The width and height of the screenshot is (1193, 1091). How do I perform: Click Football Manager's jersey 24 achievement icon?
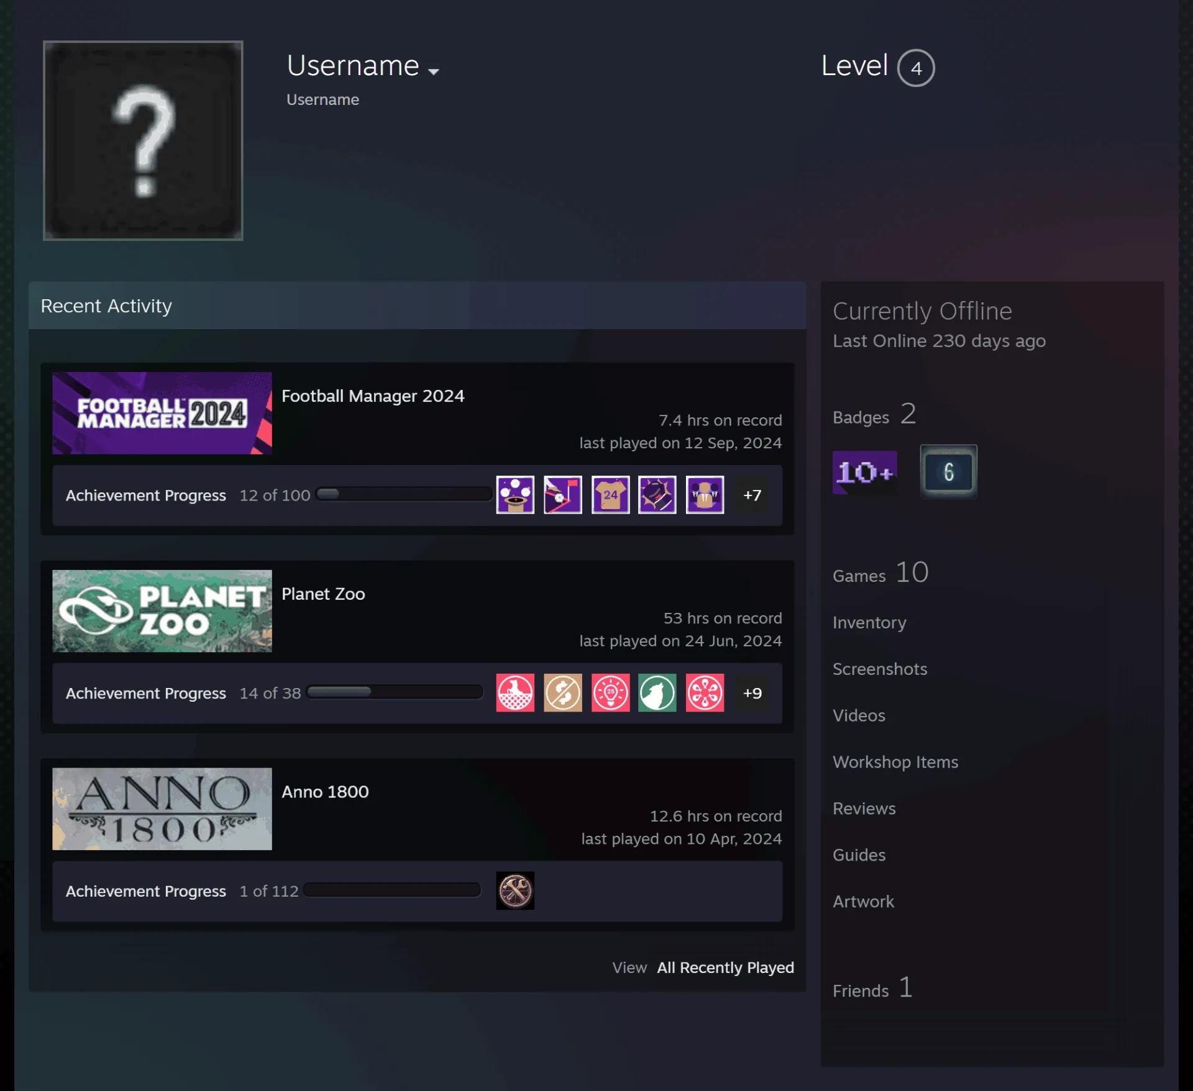(610, 495)
